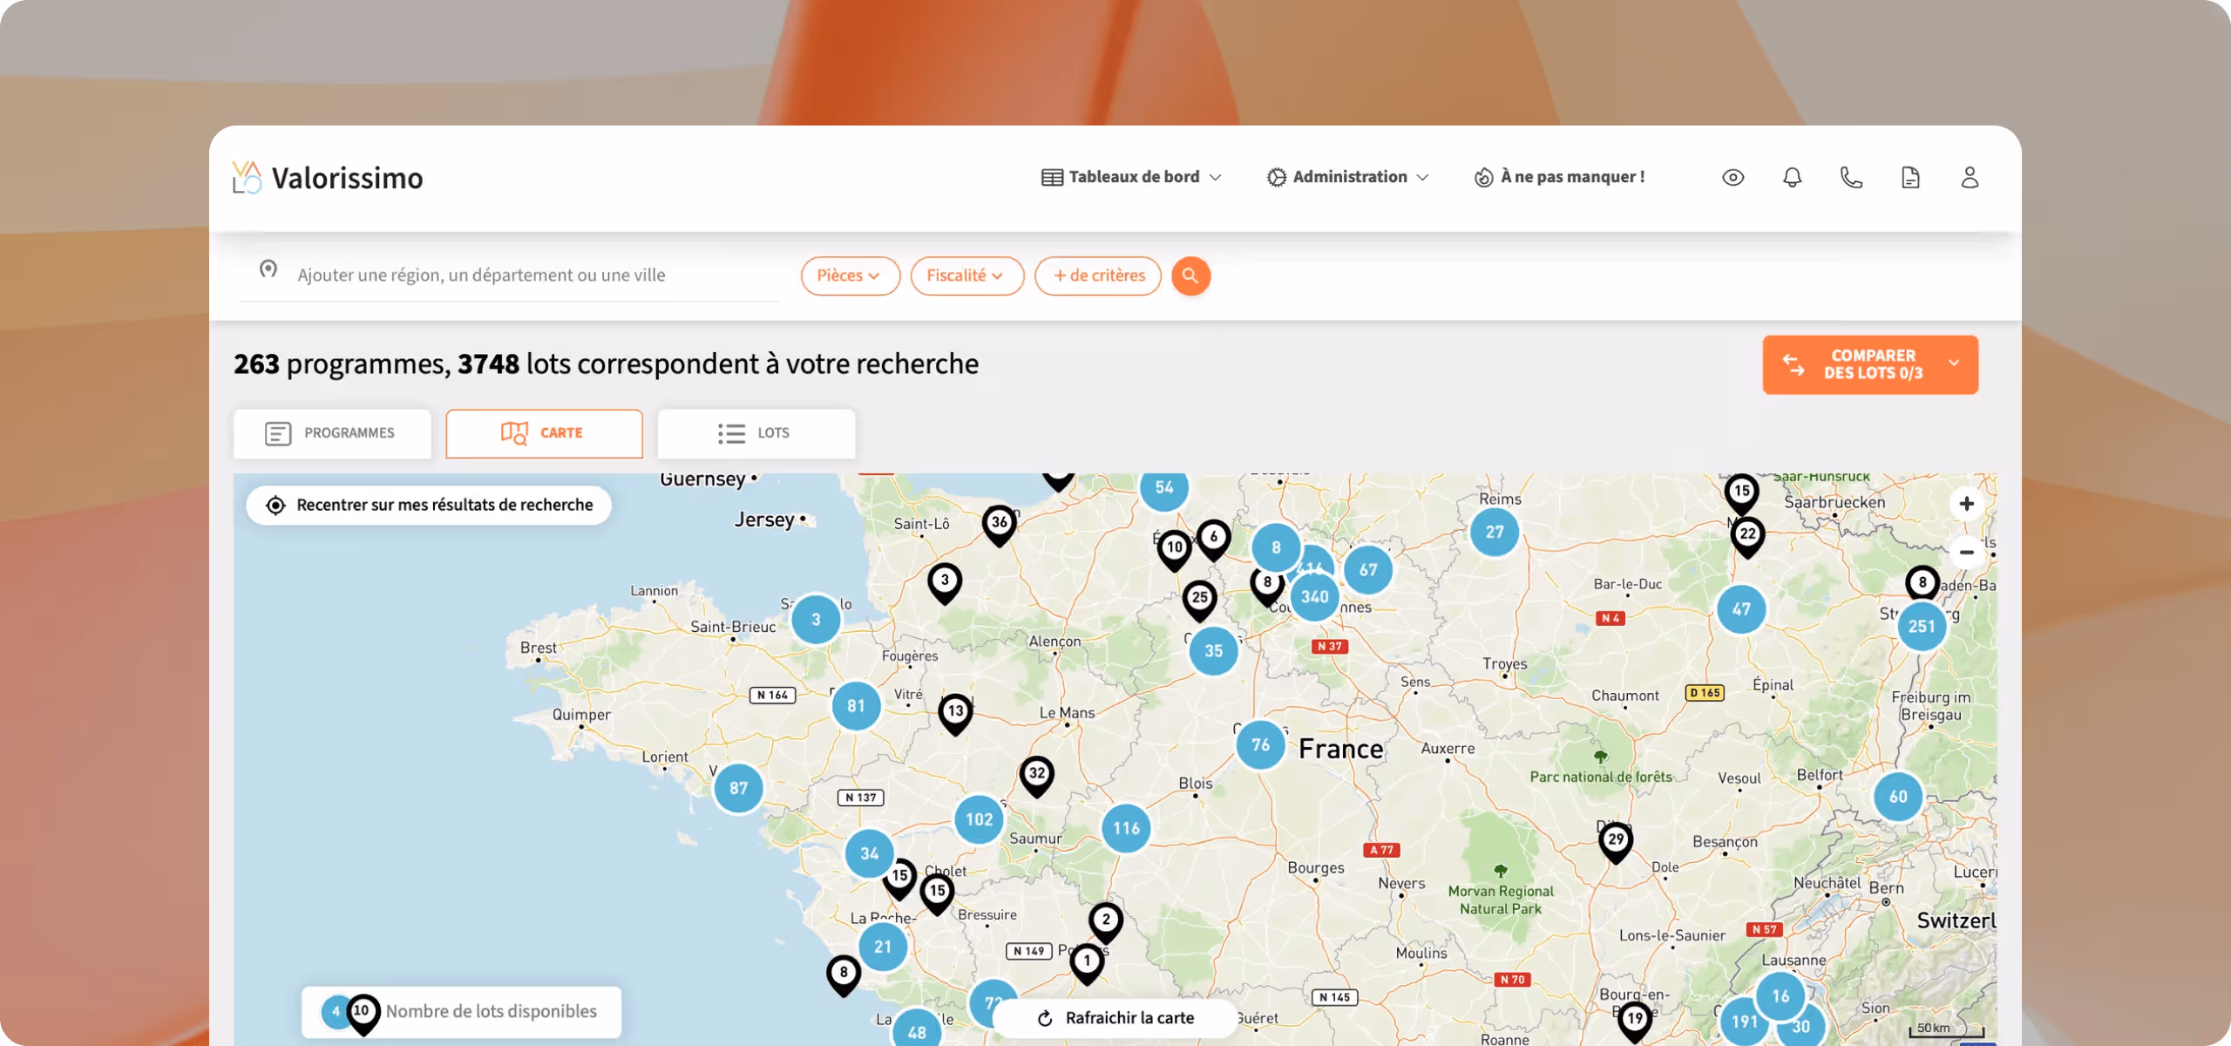2231x1046 pixels.
Task: Open the Administration menu
Action: click(x=1347, y=176)
